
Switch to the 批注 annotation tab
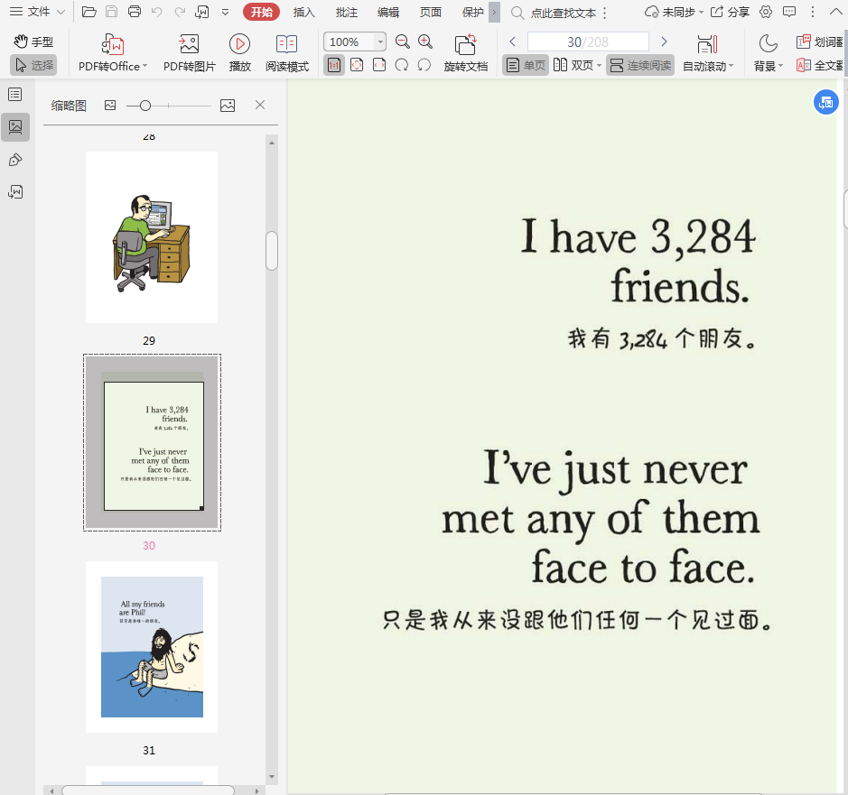pyautogui.click(x=346, y=12)
